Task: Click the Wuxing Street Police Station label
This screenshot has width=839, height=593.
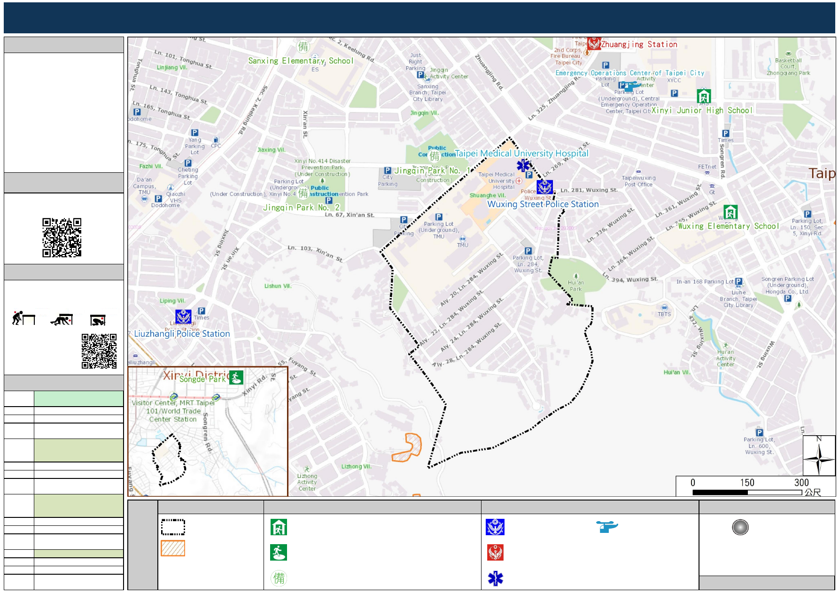Action: coord(543,204)
